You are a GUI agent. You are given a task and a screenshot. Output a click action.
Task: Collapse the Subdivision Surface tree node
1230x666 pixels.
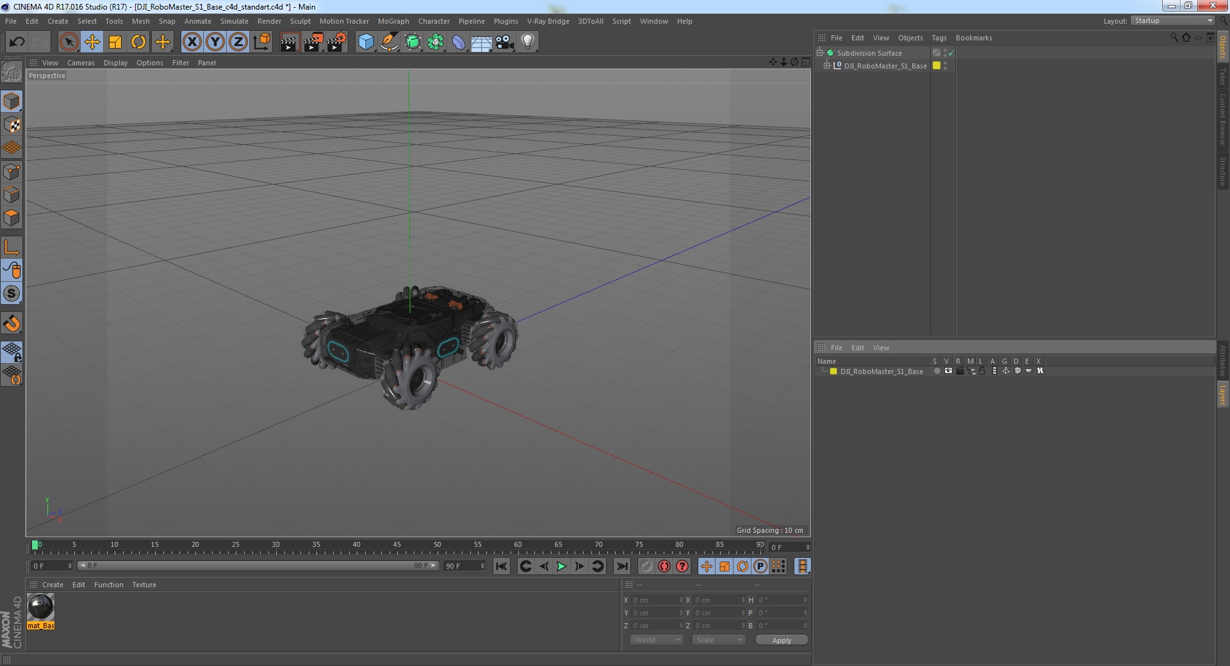[819, 53]
